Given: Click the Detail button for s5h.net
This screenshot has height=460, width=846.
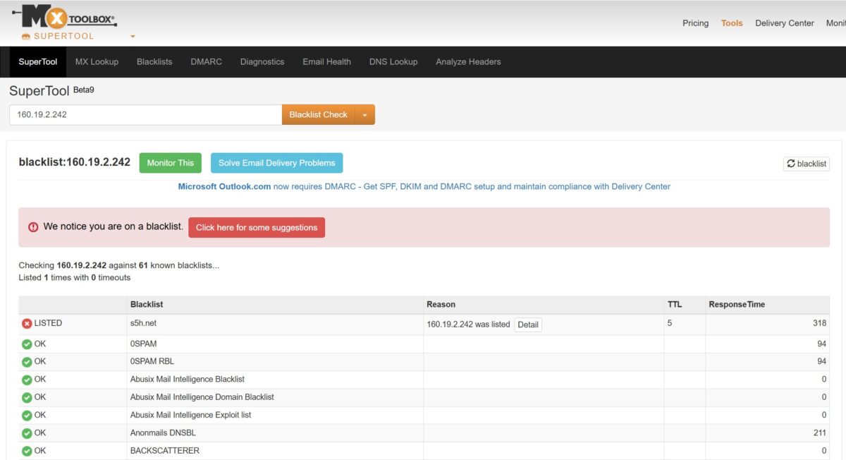Looking at the screenshot, I should tap(528, 325).
